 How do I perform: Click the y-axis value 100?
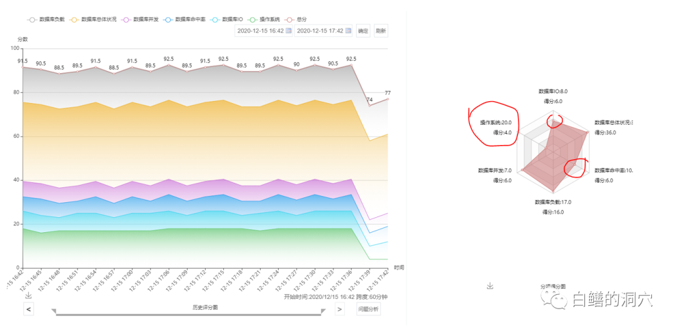click(x=15, y=49)
